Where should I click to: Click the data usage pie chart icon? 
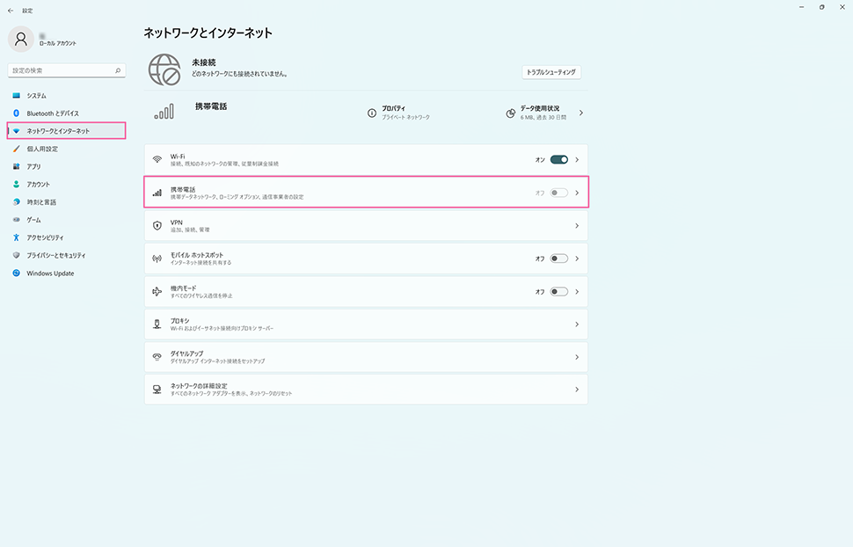pos(511,113)
